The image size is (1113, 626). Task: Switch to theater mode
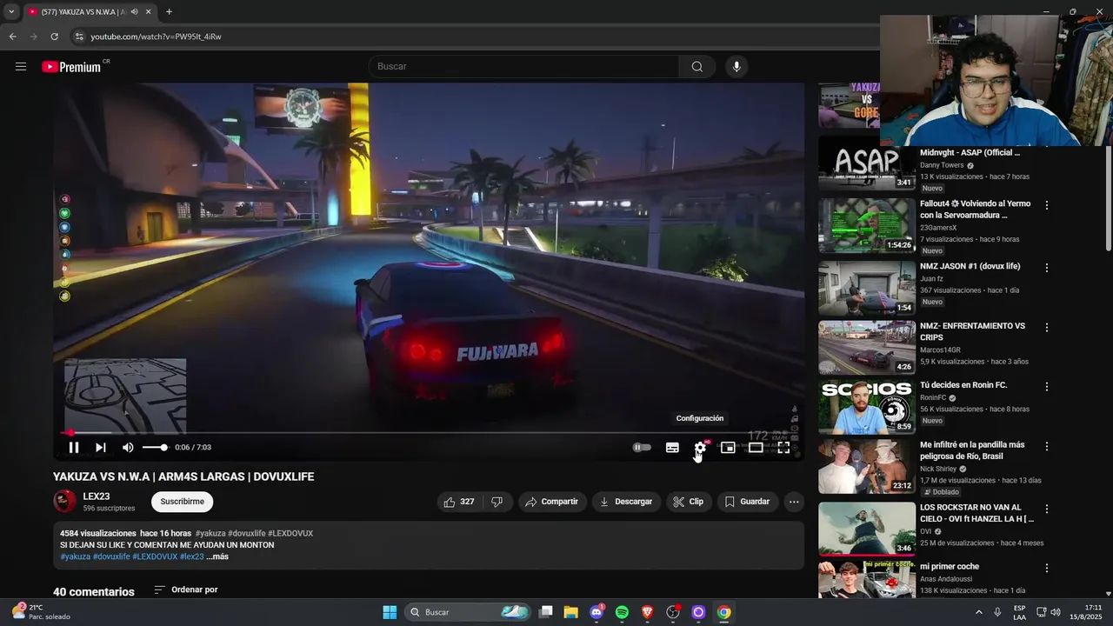pyautogui.click(x=756, y=448)
